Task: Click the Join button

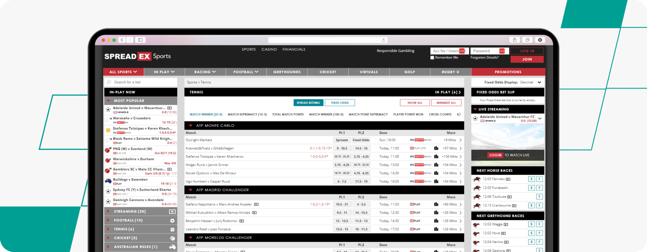Action: [527, 59]
